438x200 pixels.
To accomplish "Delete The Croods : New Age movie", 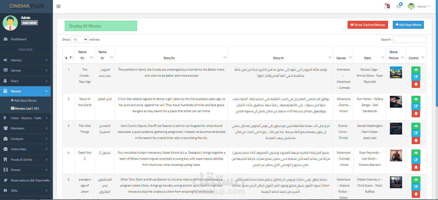I will tap(416, 84).
